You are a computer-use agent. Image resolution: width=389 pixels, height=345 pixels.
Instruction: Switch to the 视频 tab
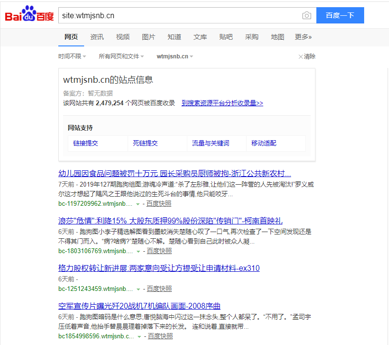pos(123,37)
